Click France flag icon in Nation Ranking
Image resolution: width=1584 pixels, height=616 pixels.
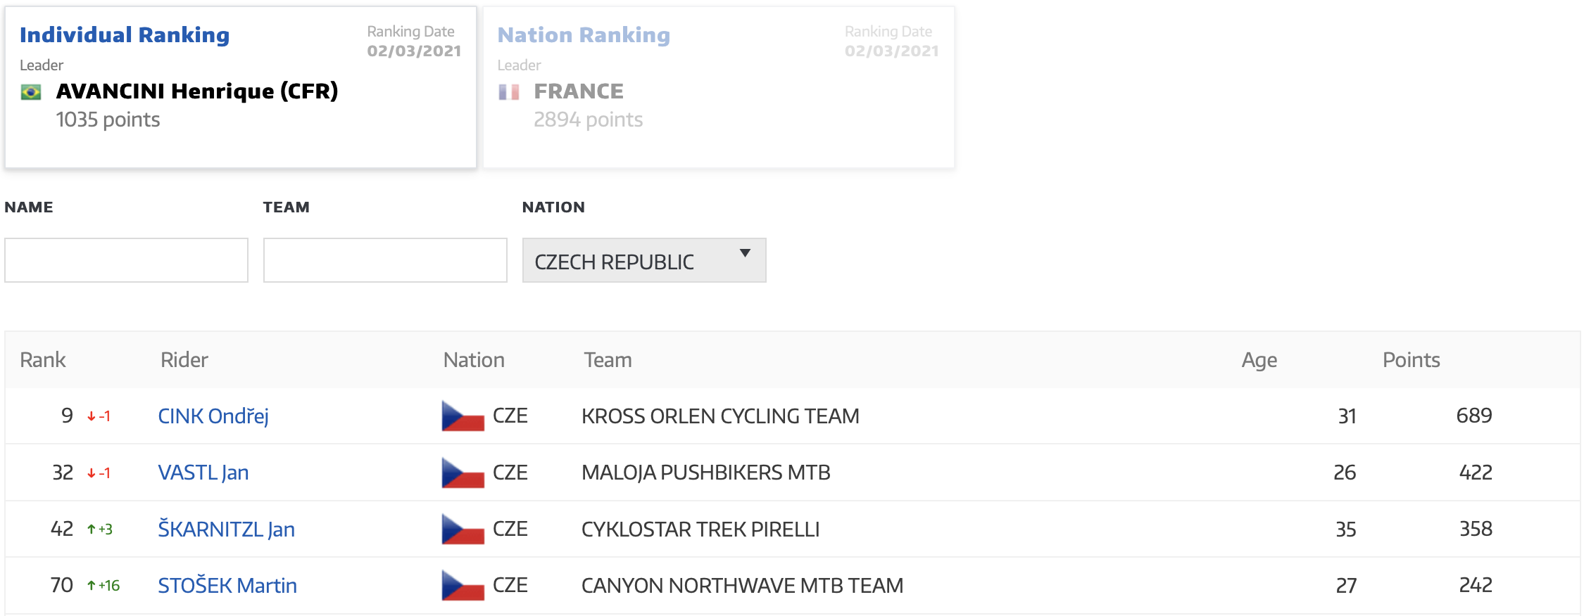pos(508,92)
